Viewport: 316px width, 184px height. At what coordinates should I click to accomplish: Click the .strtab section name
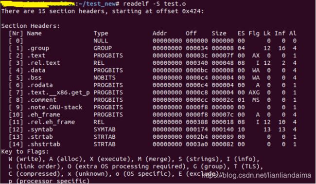pos(40,137)
